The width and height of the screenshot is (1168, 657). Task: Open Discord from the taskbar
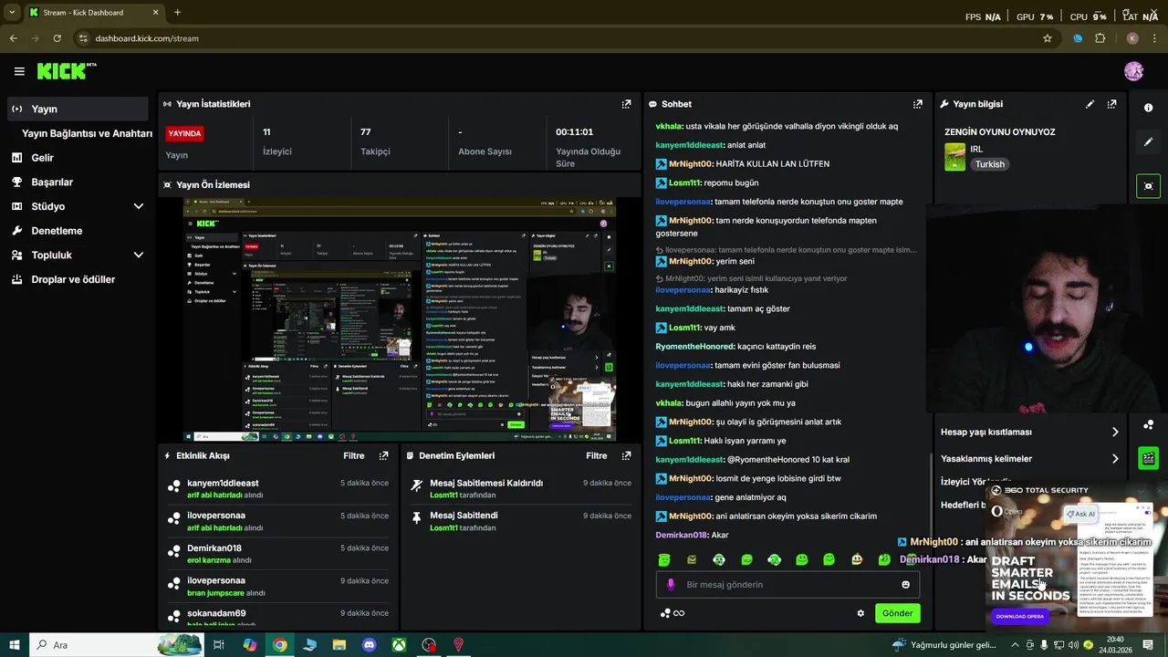(370, 645)
